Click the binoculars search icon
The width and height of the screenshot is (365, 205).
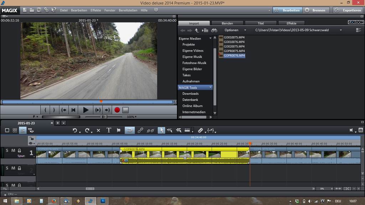(214, 30)
